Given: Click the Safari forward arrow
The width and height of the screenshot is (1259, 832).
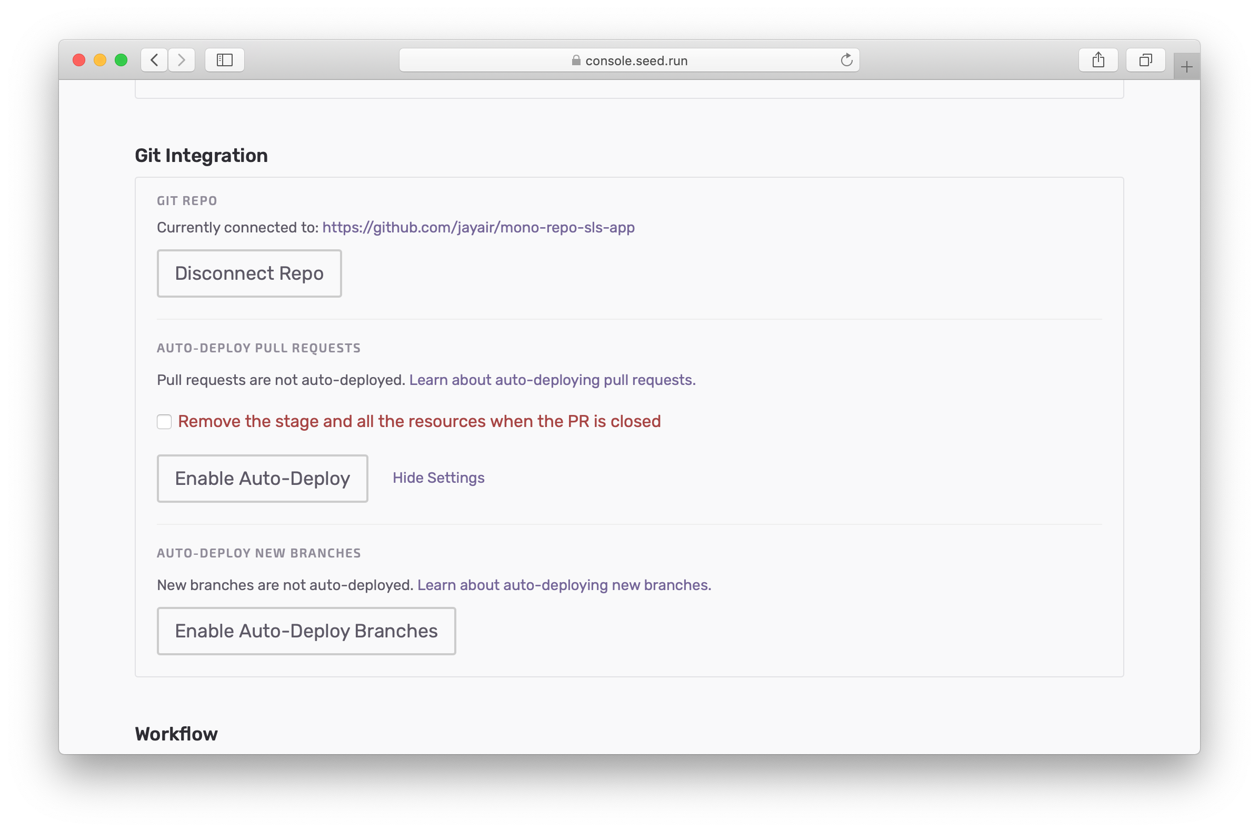Looking at the screenshot, I should 182,60.
